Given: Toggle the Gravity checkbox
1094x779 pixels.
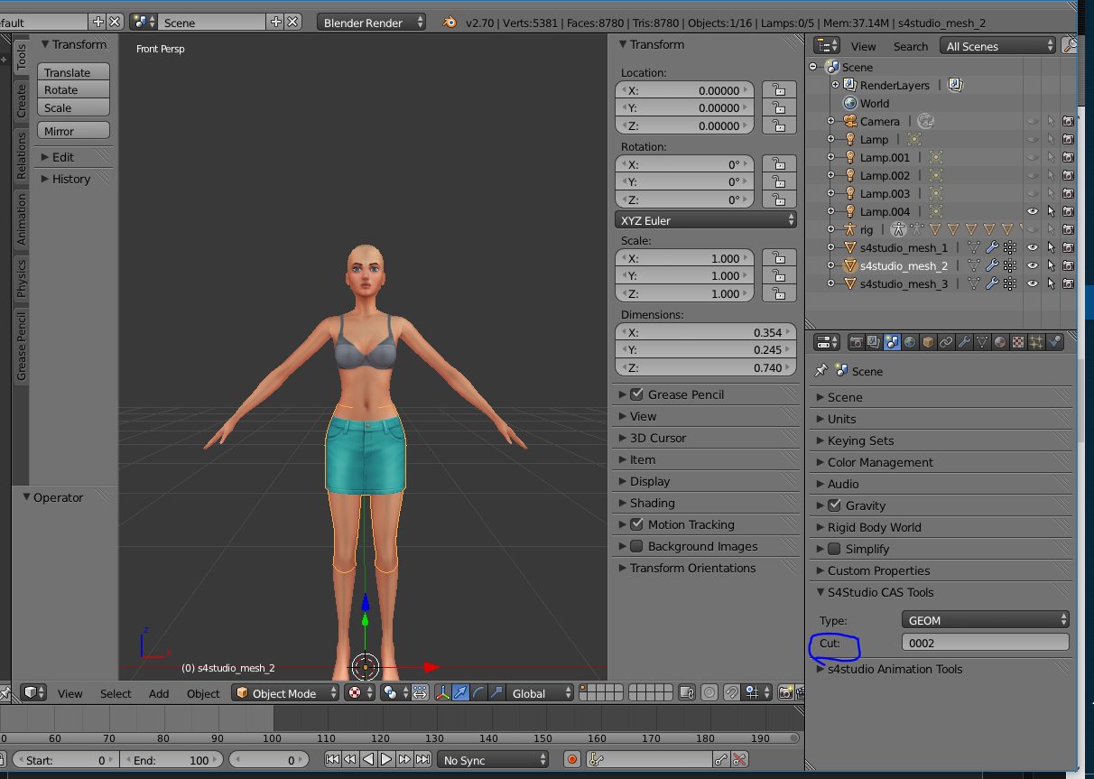Looking at the screenshot, I should (834, 505).
